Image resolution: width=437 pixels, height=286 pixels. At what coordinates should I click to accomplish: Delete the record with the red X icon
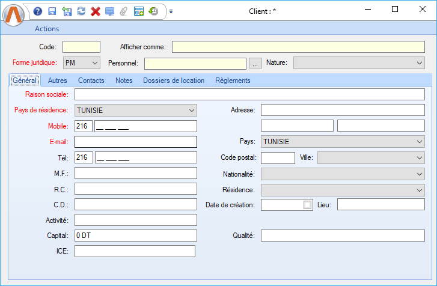click(95, 11)
